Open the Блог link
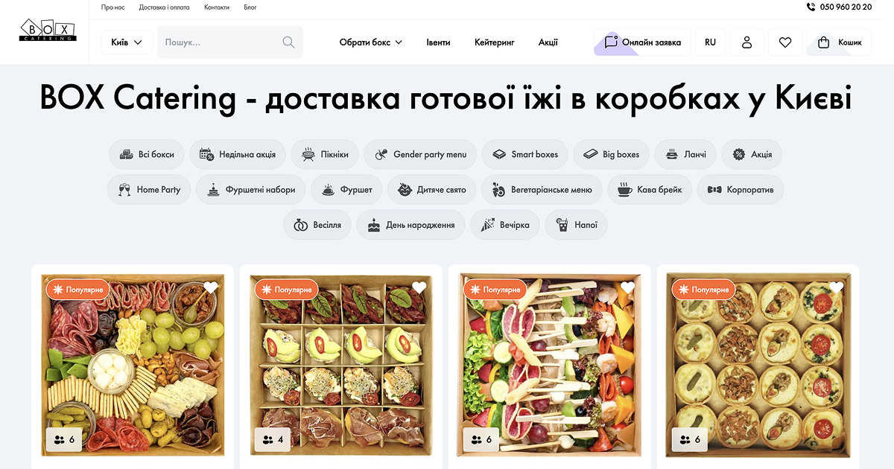The image size is (894, 469). (x=250, y=7)
